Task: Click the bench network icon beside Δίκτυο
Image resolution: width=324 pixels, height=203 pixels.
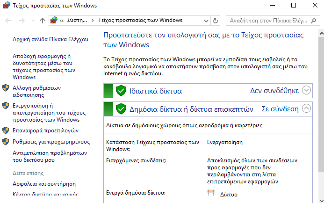Action: click(x=211, y=193)
